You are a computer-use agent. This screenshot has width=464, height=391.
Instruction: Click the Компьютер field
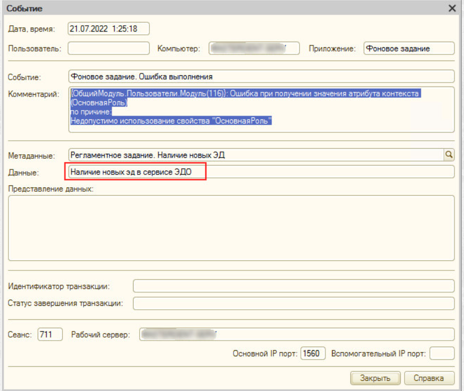click(x=254, y=48)
